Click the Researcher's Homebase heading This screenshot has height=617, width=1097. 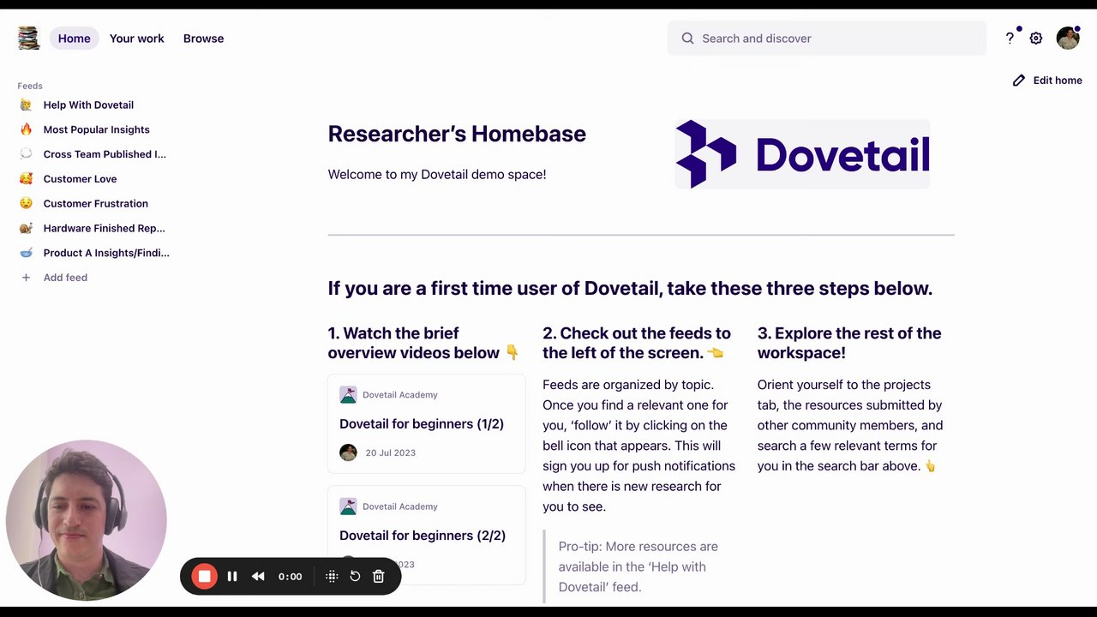pos(457,134)
